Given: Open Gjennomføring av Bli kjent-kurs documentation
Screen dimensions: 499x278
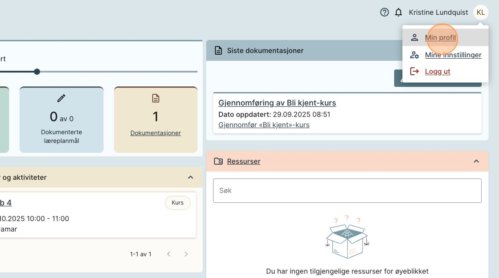Looking at the screenshot, I should point(277,103).
